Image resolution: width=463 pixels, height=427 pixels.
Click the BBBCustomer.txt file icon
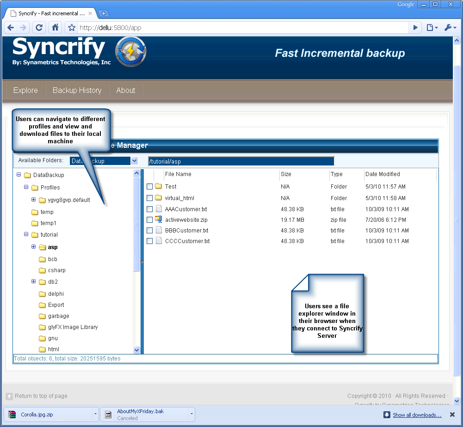[159, 230]
